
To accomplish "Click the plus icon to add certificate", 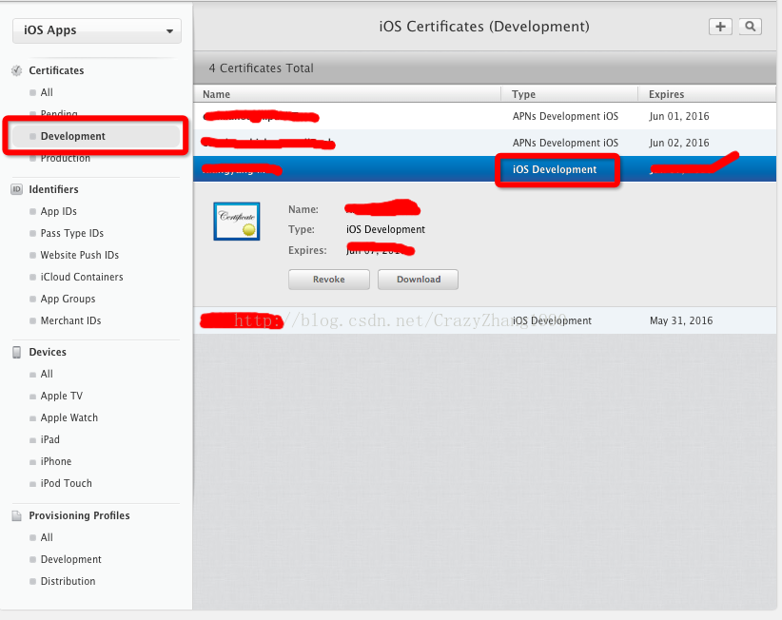I will coord(720,27).
